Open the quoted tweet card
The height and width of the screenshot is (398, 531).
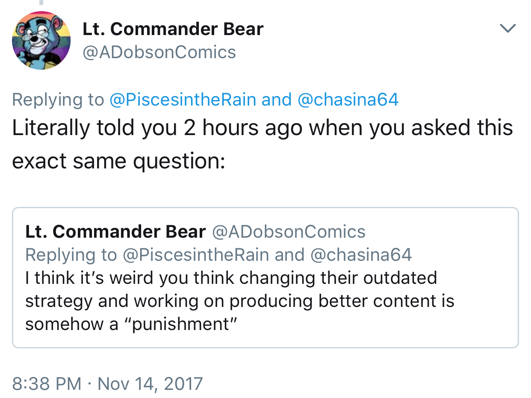coord(265,278)
